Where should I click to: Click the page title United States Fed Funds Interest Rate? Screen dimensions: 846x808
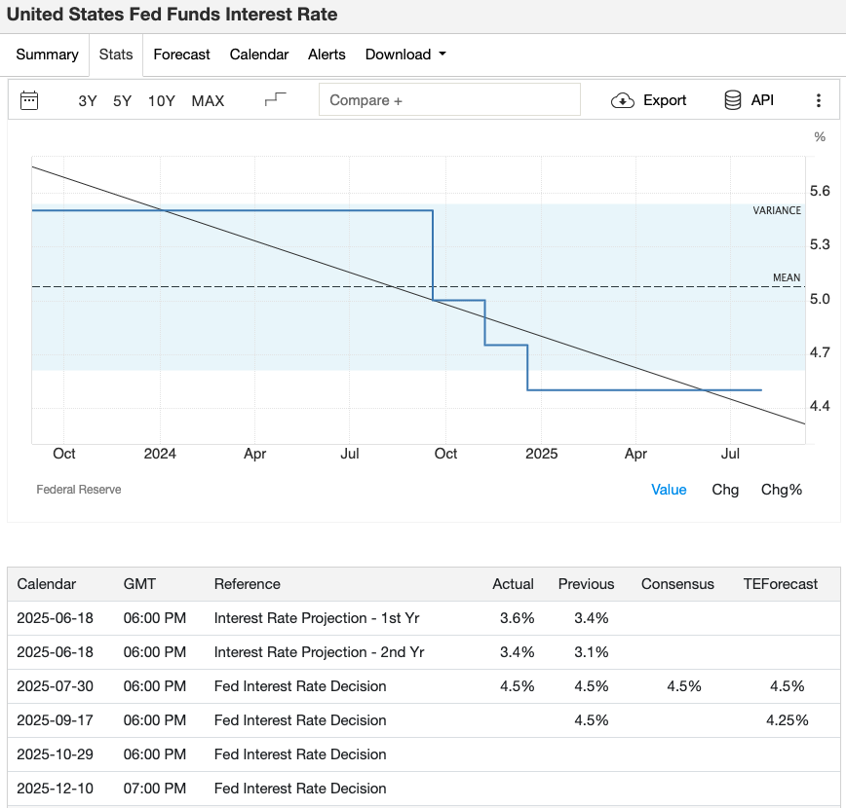[173, 14]
